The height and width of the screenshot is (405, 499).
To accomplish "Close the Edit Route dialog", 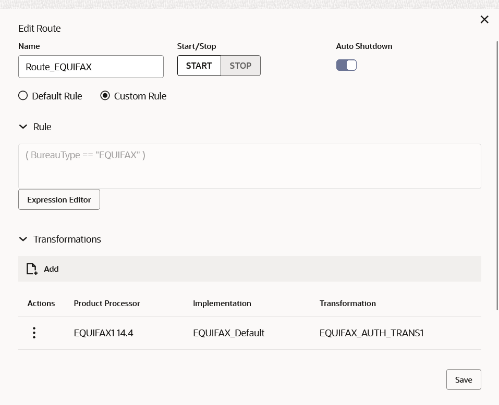I will [x=484, y=20].
